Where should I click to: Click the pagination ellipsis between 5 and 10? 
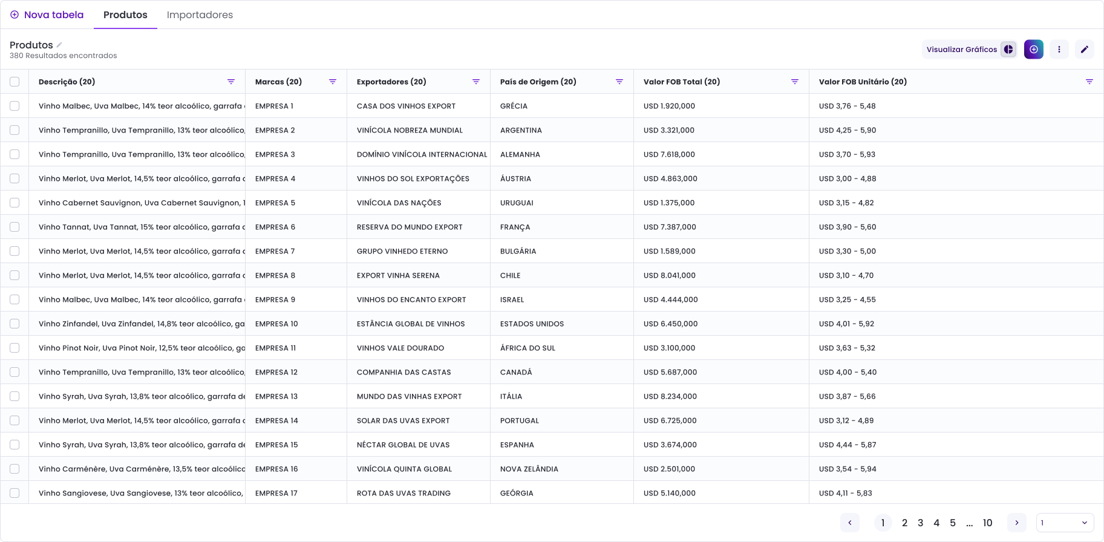969,524
